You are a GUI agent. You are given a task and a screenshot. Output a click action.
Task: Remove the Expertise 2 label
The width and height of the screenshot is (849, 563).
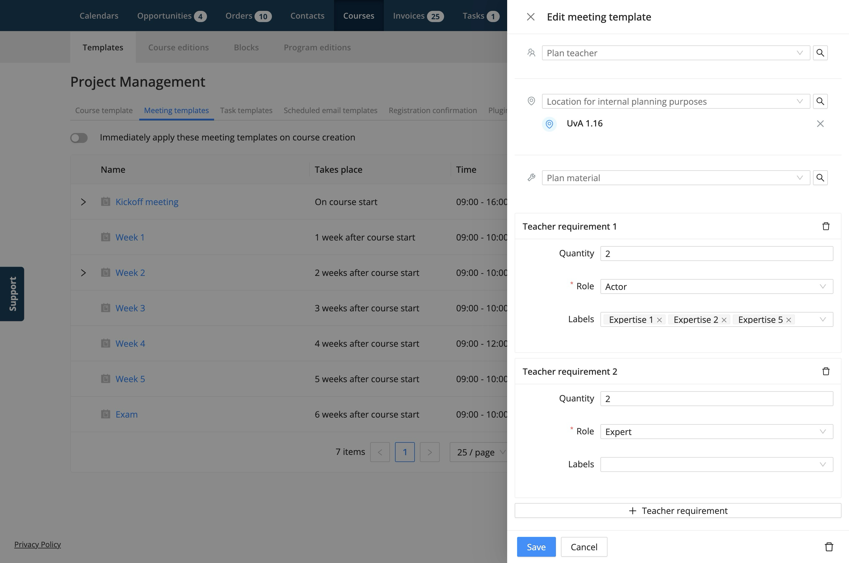724,320
